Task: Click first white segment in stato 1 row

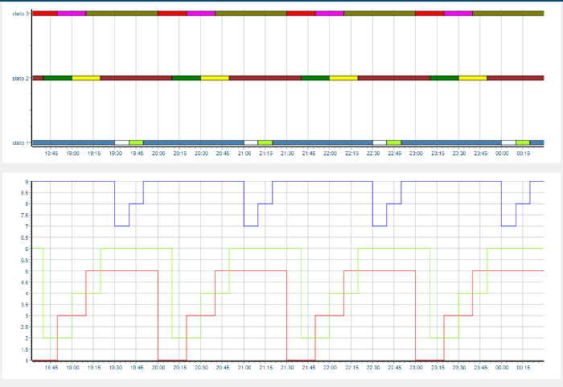Action: [121, 142]
